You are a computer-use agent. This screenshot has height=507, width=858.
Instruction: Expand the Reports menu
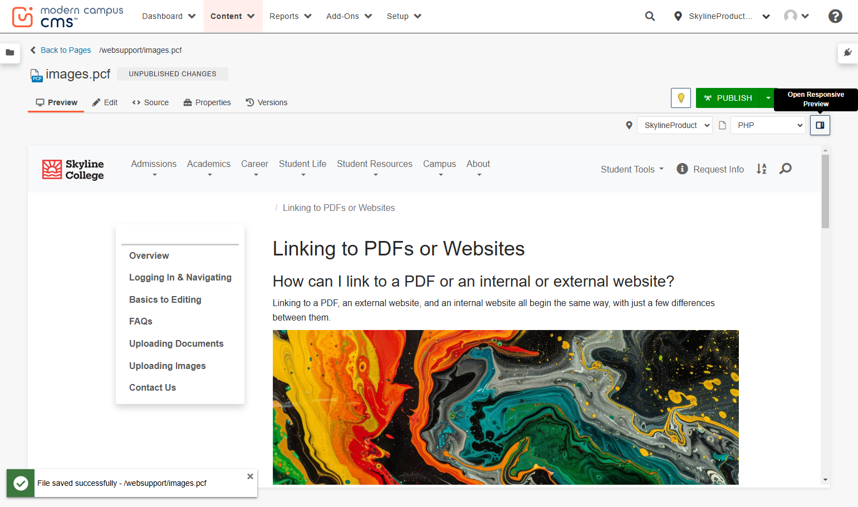click(290, 16)
